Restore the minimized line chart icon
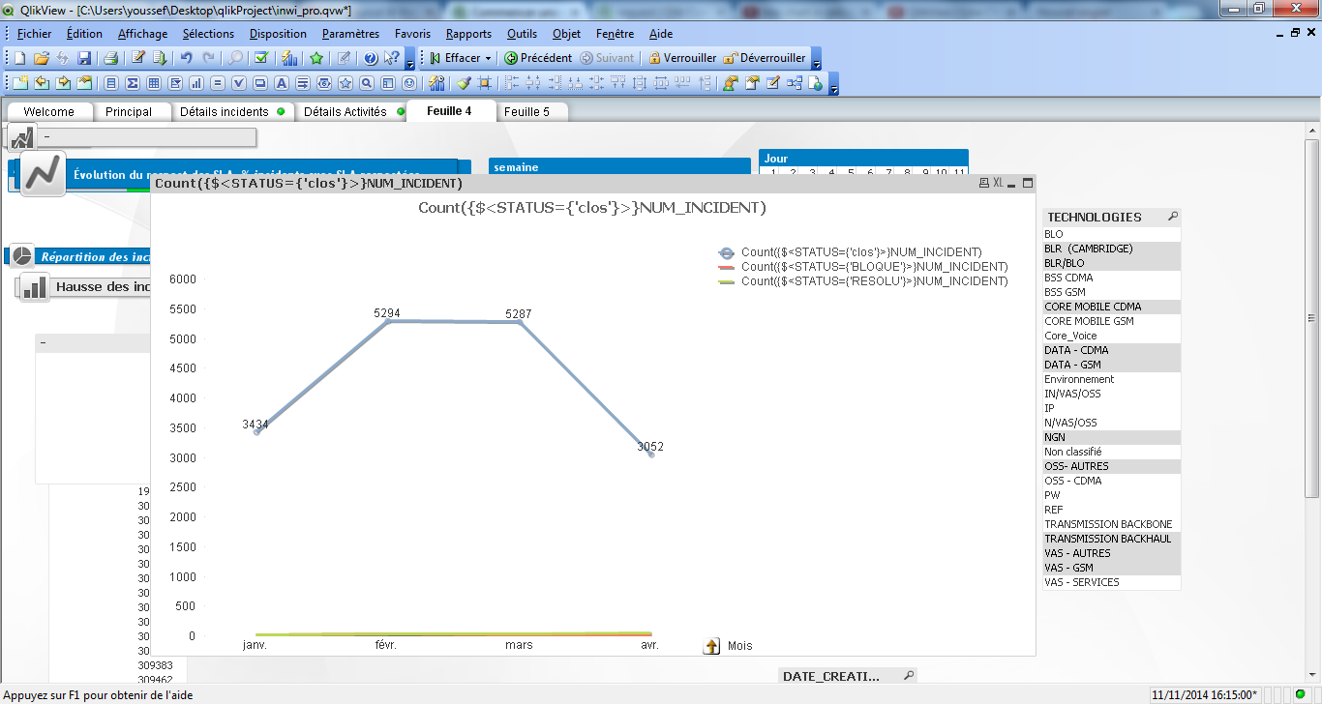This screenshot has height=704, width=1322. click(43, 174)
